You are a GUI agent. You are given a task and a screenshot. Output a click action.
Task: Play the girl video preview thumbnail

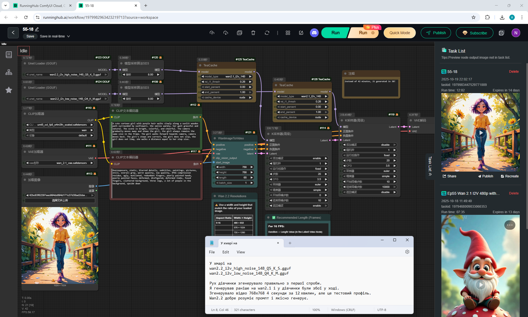click(480, 133)
